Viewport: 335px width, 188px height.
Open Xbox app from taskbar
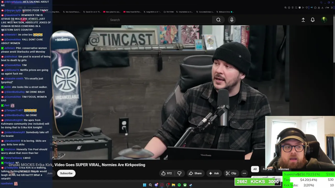tap(185, 185)
